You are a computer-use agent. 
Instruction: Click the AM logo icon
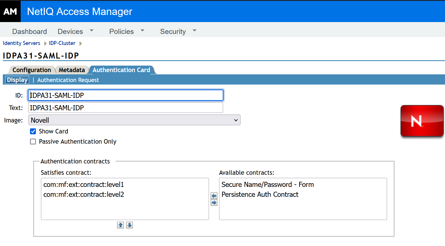(x=10, y=11)
